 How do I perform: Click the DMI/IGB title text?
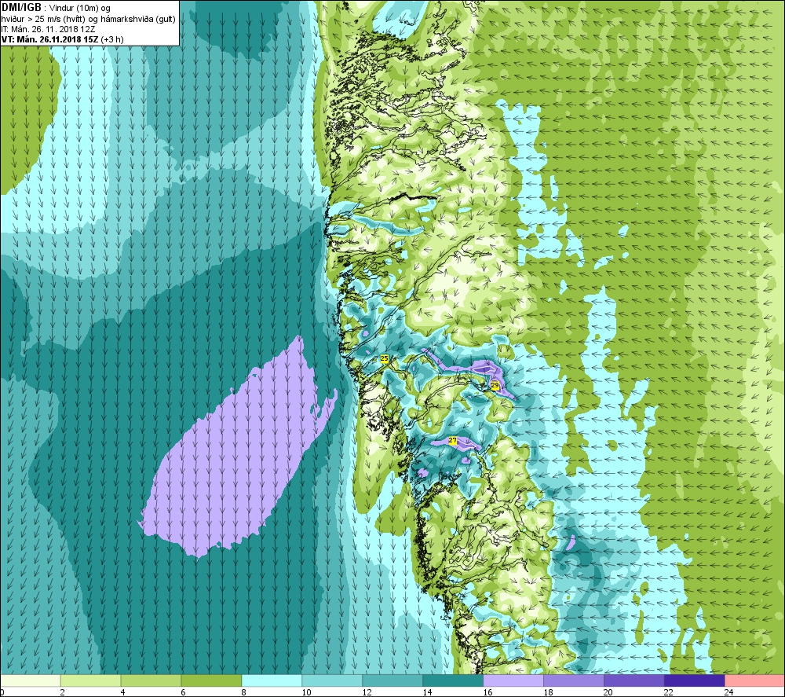tap(21, 8)
